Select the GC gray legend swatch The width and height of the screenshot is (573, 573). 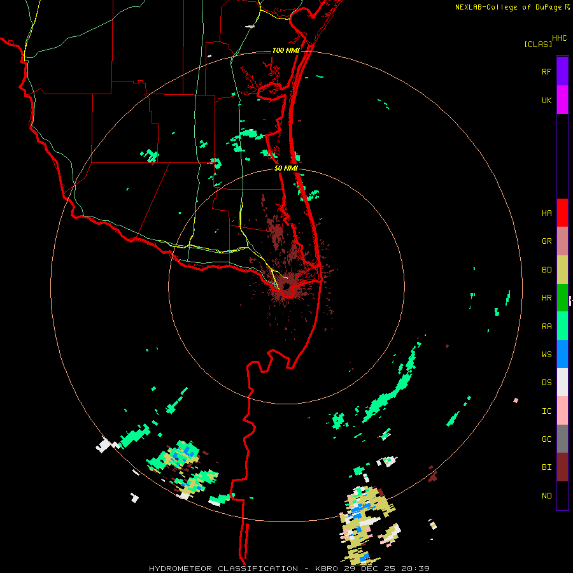[x=562, y=439]
